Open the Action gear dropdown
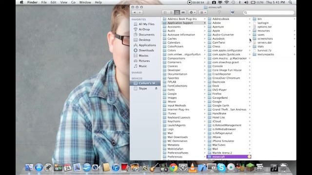Screen dimensions: 312x175 point(192,13)
